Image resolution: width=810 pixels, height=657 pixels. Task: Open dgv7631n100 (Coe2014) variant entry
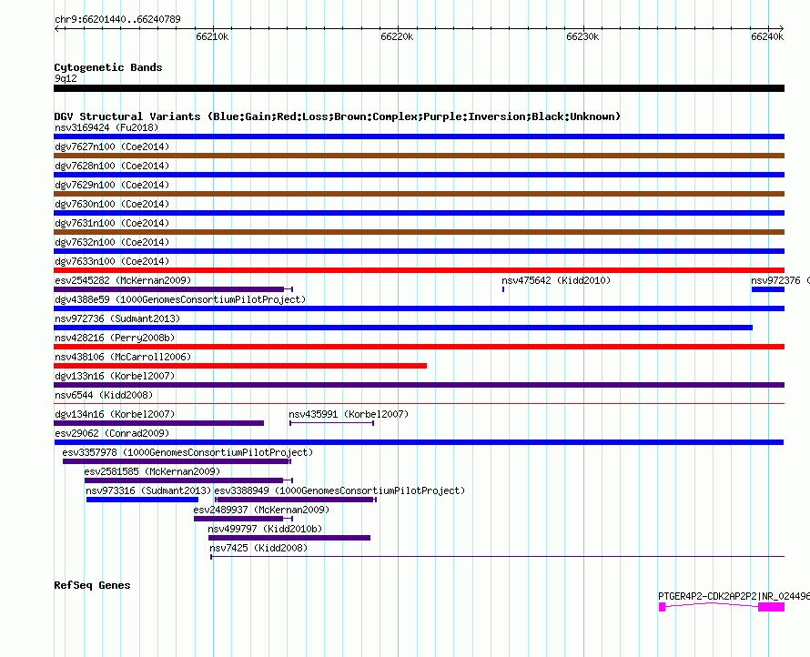click(x=112, y=223)
